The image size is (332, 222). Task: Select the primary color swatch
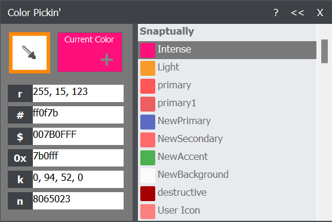tap(147, 86)
